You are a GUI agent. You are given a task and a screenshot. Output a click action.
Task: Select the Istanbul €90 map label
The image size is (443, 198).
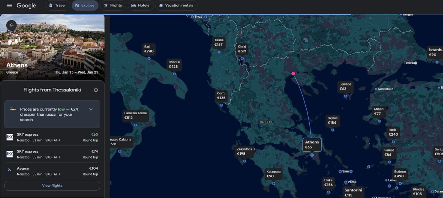coord(436,52)
